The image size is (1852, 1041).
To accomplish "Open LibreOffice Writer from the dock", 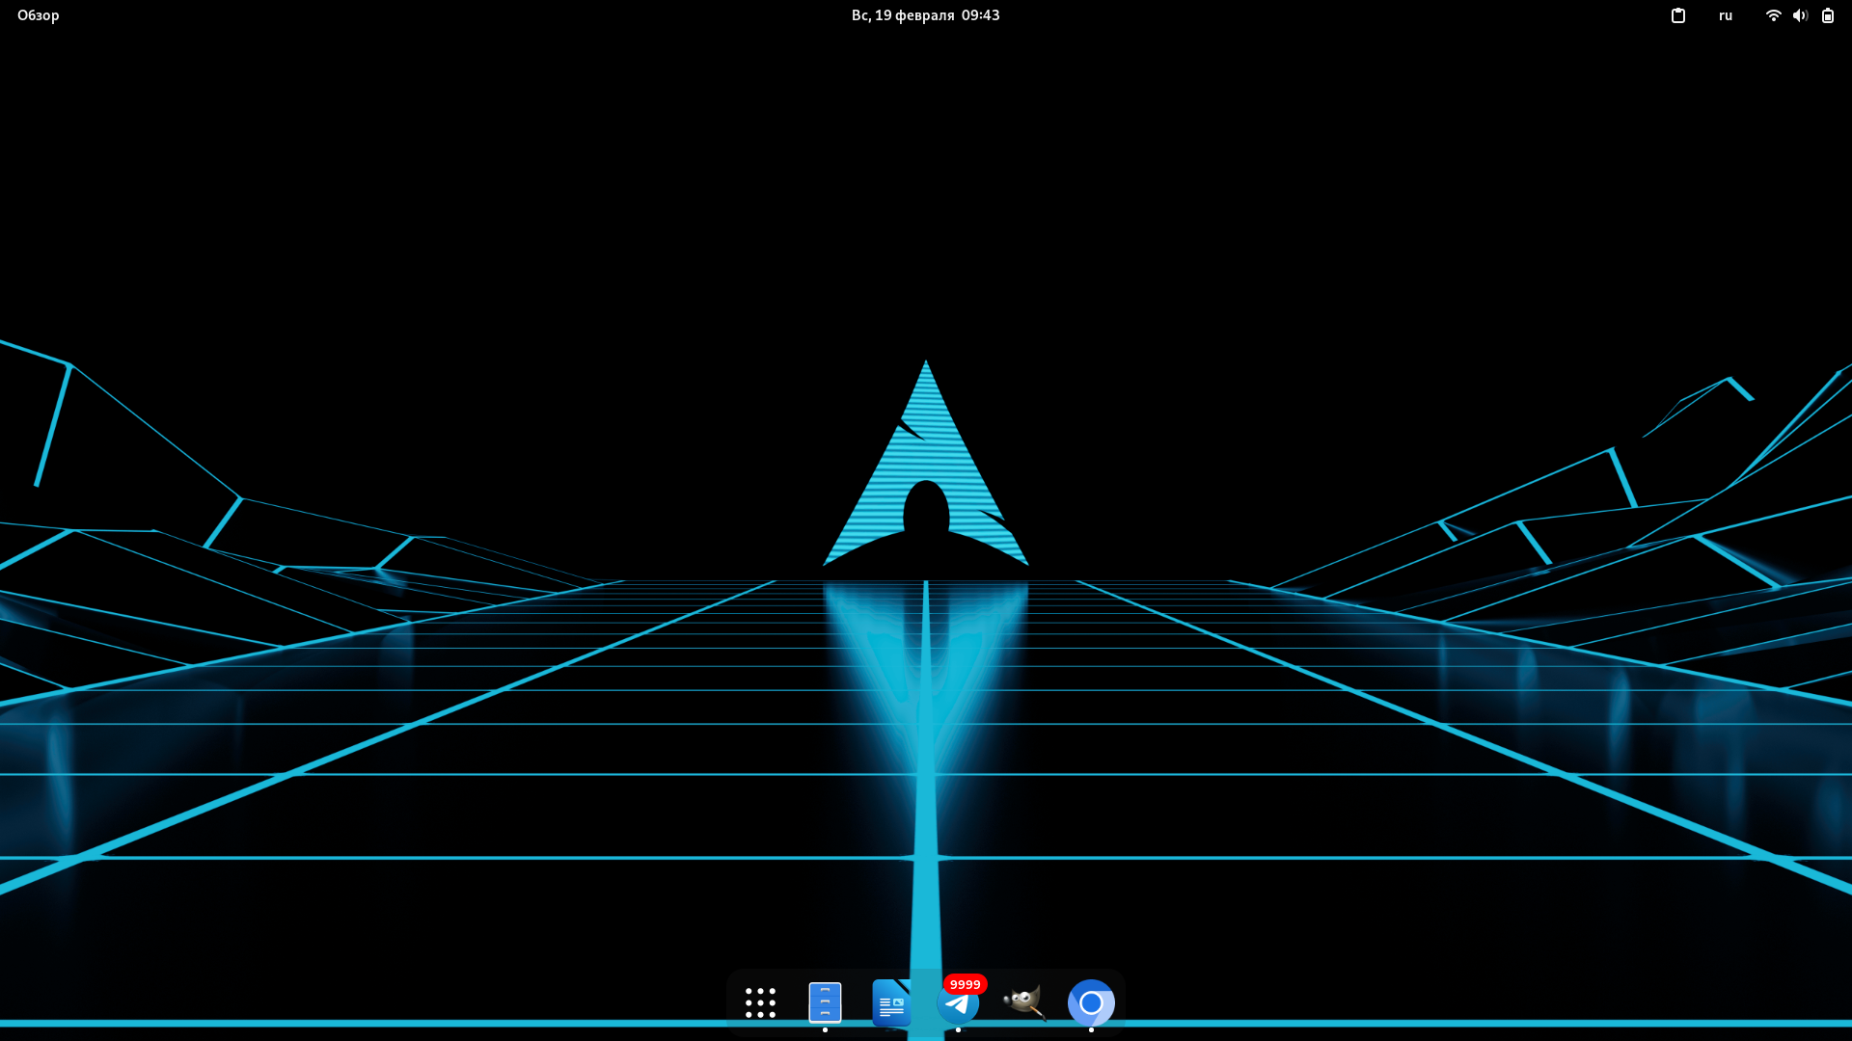I will point(891,1002).
